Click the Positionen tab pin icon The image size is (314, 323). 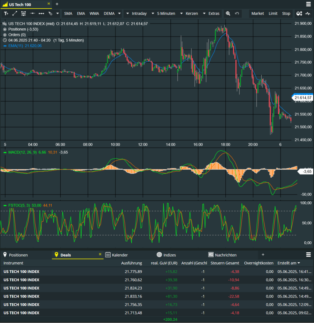point(5,255)
